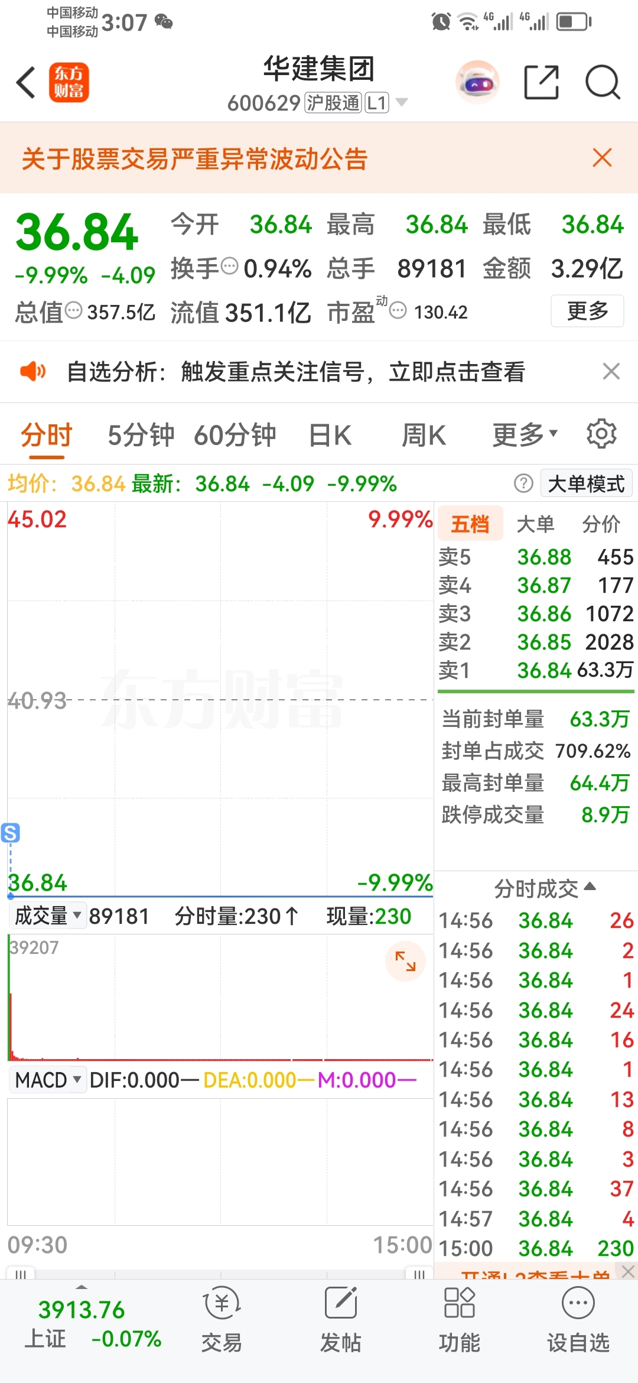Tap the question mark help icon
The image size is (638, 1383).
[523, 483]
